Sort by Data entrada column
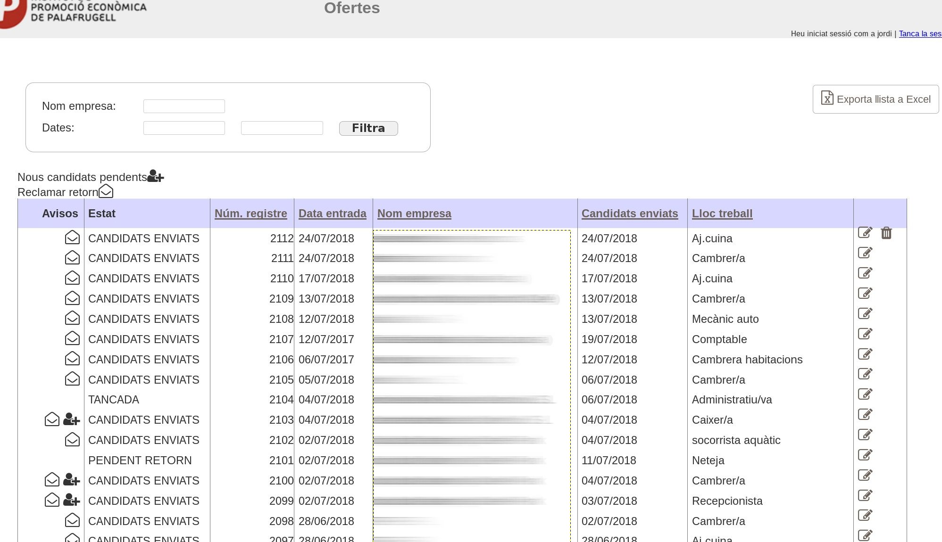Image resolution: width=942 pixels, height=542 pixels. coord(332,214)
